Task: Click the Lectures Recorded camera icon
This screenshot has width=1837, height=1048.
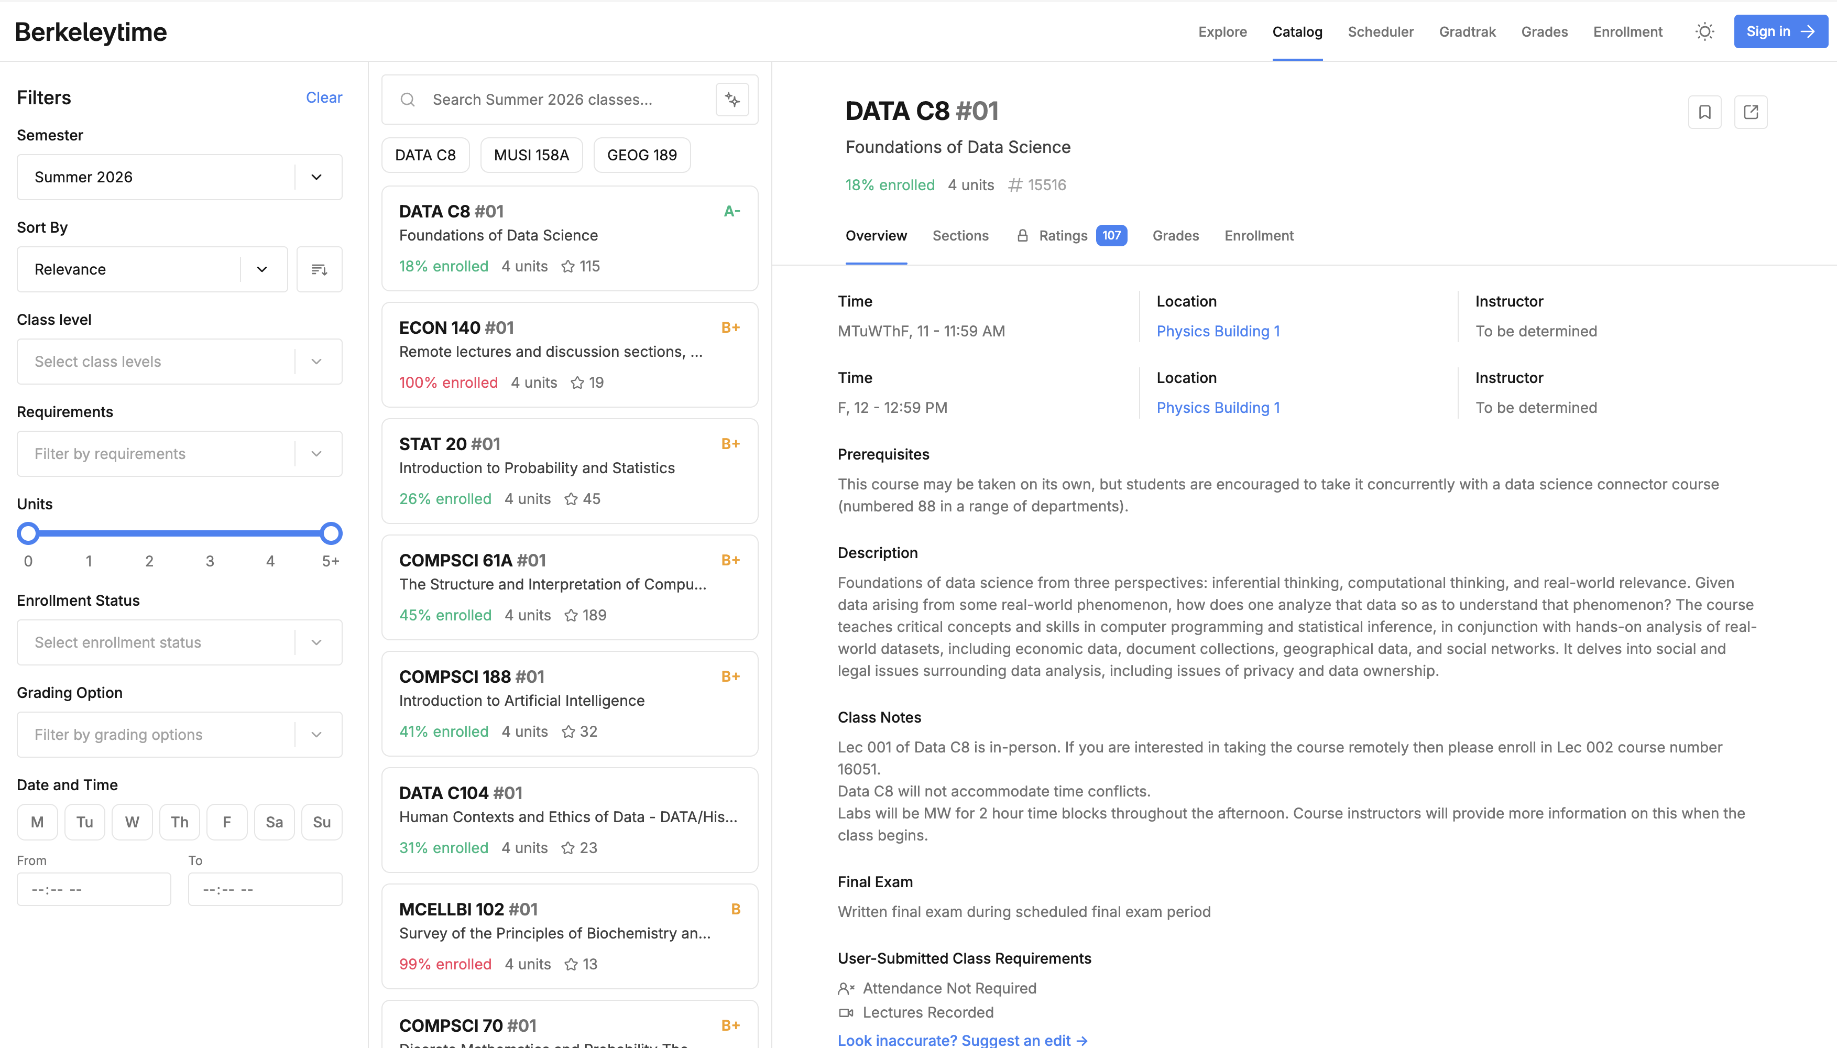Action: point(846,1013)
